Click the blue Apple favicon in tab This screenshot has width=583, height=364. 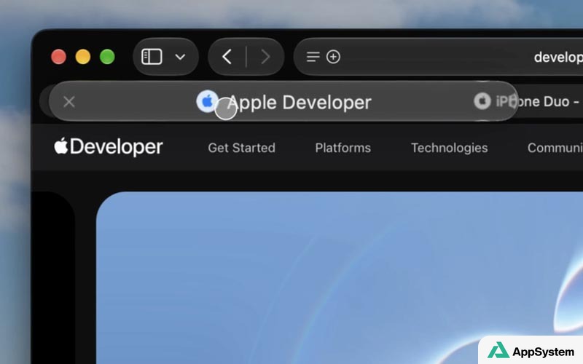pos(207,101)
